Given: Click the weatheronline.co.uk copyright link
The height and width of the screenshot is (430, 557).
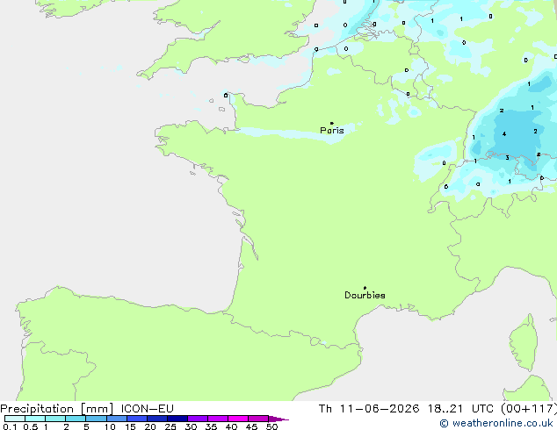Looking at the screenshot, I should [496, 423].
